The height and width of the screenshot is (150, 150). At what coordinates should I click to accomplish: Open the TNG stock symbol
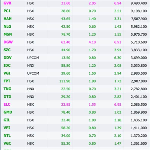pos(7,89)
